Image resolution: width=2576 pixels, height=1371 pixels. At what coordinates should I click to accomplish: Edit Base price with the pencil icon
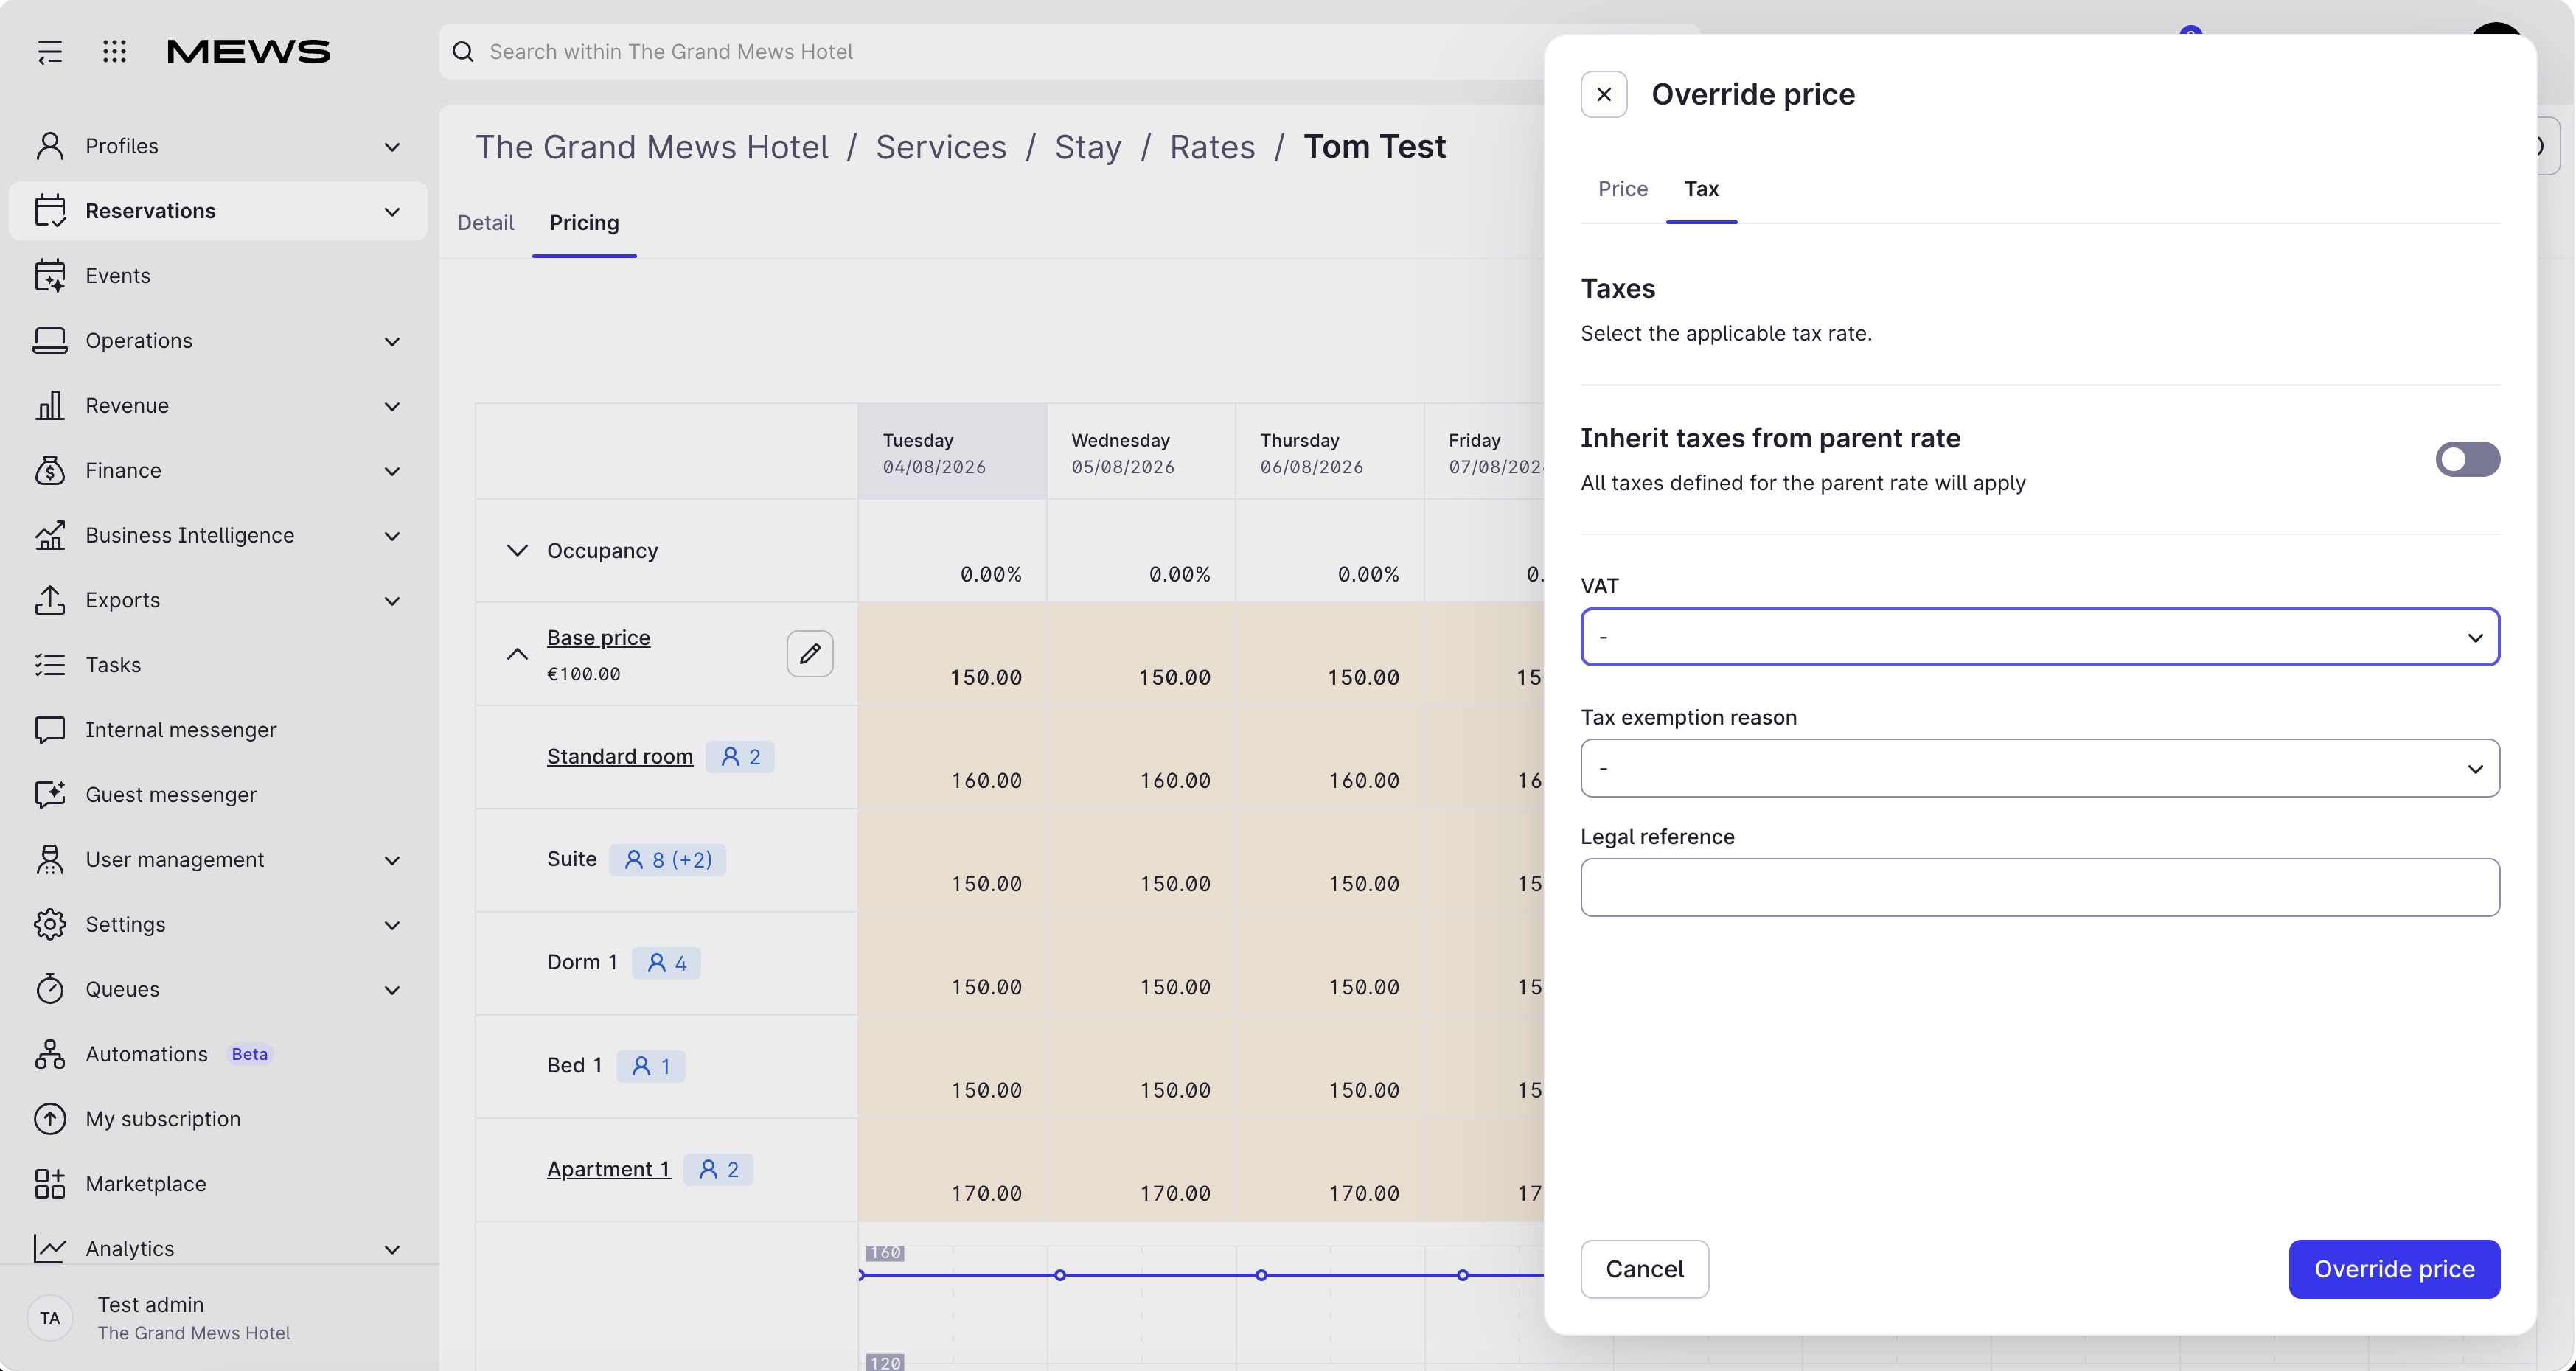(810, 654)
